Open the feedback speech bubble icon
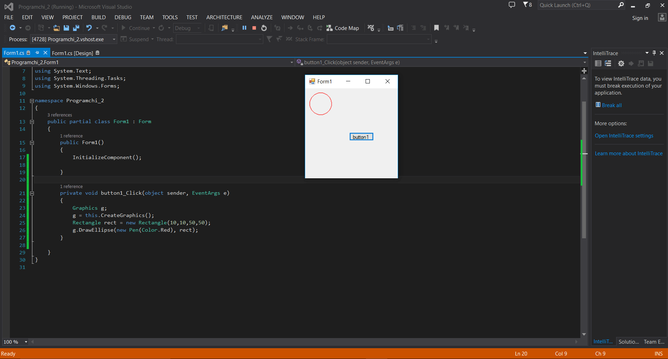The image size is (668, 359). pos(512,5)
